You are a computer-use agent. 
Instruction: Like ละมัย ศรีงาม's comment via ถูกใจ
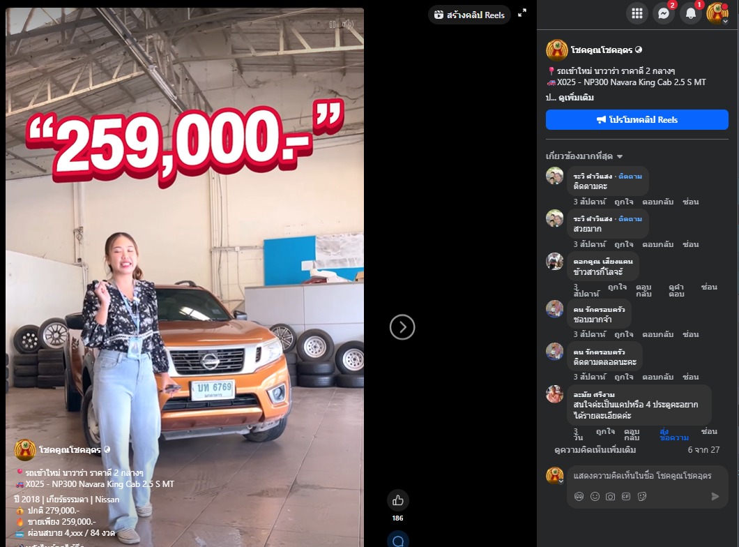pos(605,431)
